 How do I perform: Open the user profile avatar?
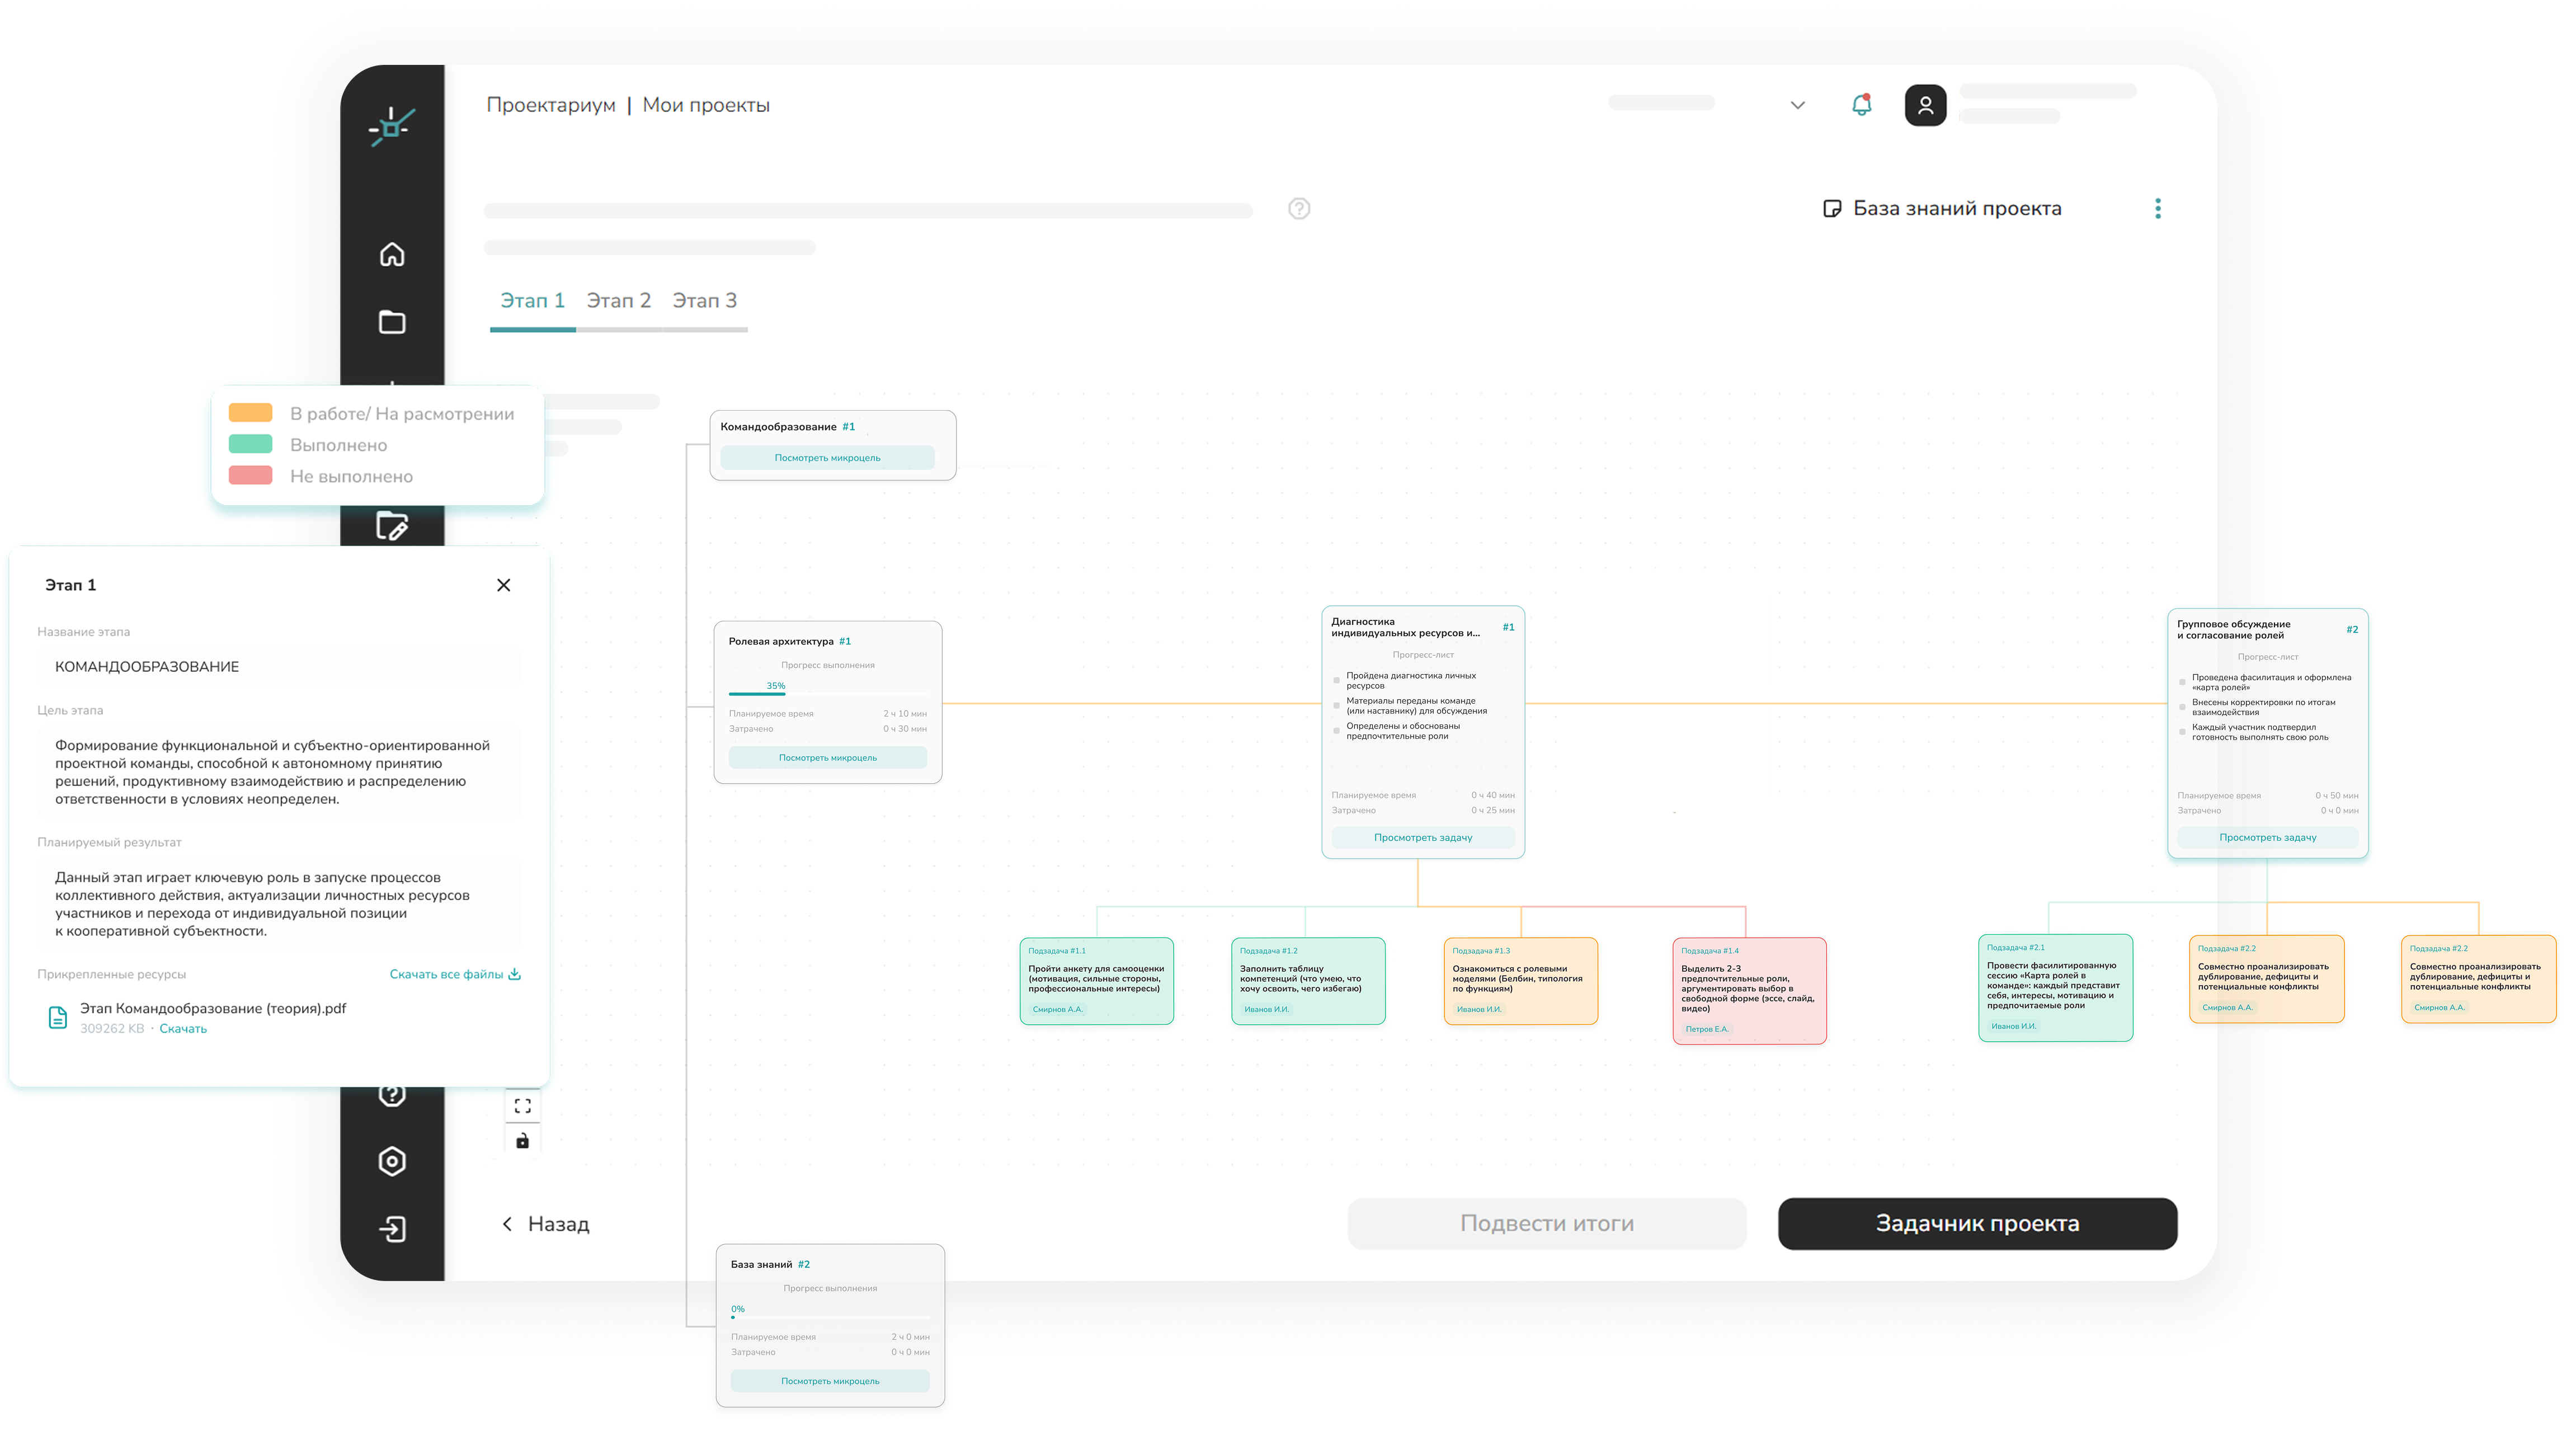(1925, 105)
